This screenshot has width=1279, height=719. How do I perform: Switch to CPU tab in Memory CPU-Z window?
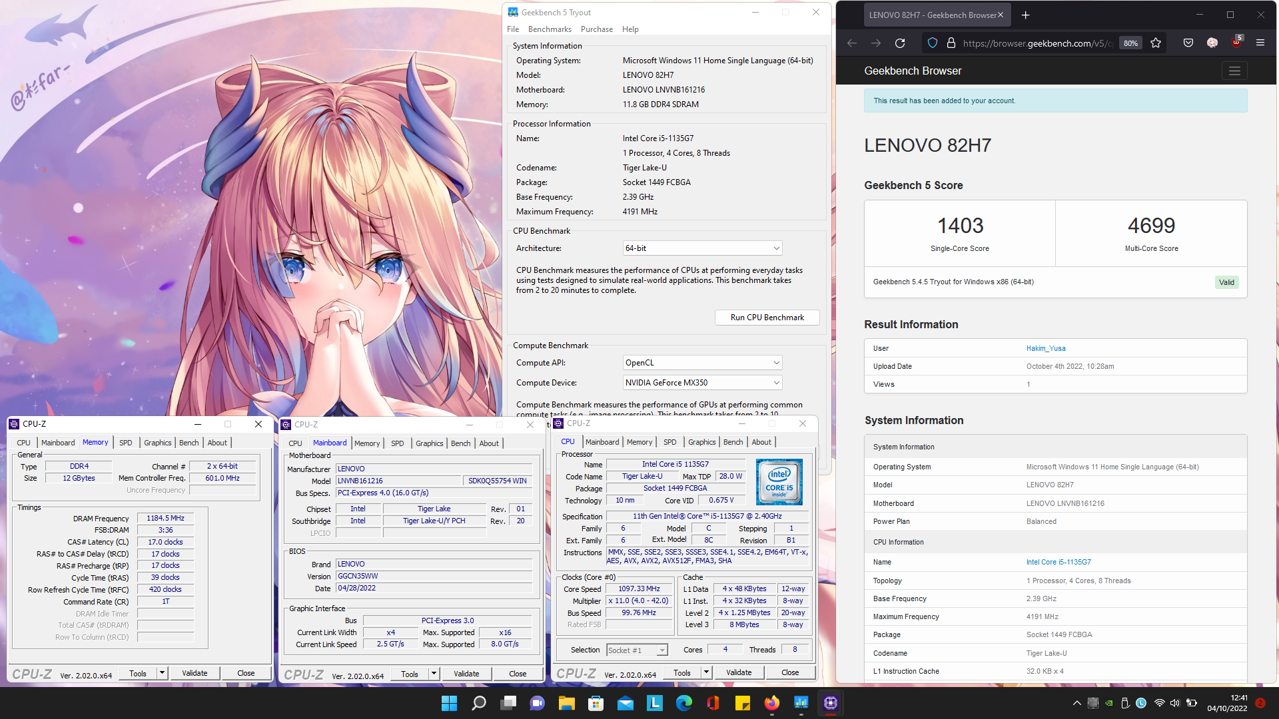(24, 443)
